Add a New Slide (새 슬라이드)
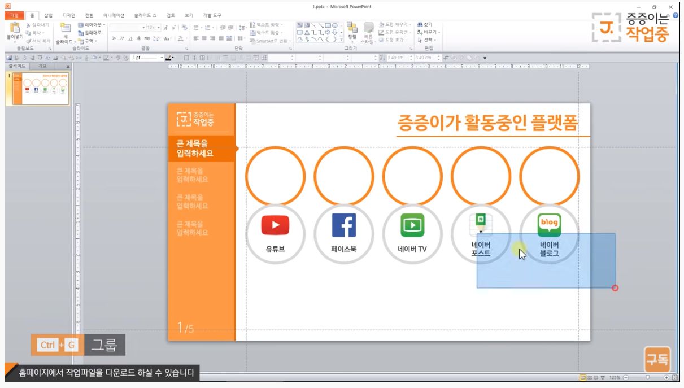 tap(66, 33)
